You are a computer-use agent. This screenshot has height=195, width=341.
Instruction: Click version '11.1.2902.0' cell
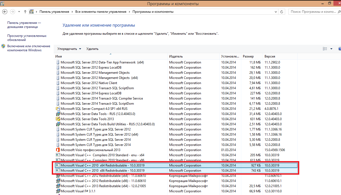click(272, 62)
